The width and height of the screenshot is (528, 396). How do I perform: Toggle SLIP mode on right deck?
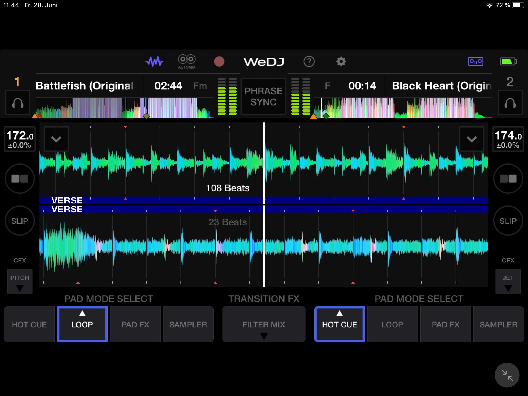[x=508, y=221]
